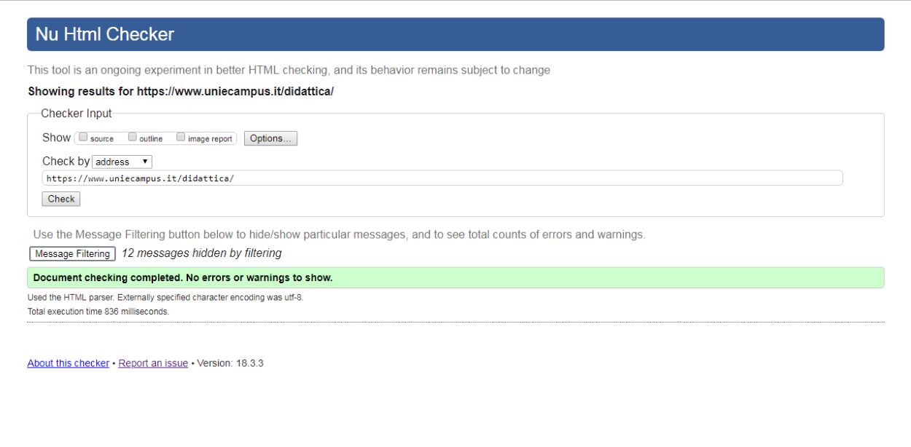Click the Checker Input legend label
911x447 pixels.
77,114
